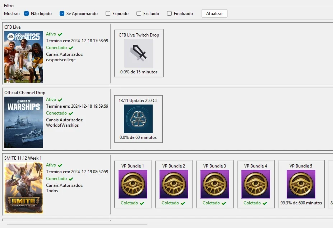This screenshot has height=228, width=333.
Task: Click the 99.3% de 600 minutos progress text
Action: [301, 203]
